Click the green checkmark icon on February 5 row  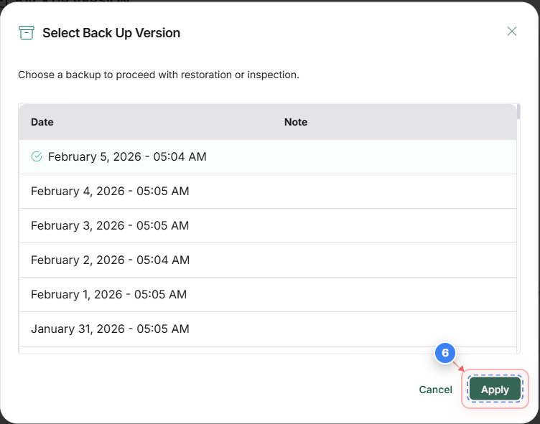pos(37,156)
